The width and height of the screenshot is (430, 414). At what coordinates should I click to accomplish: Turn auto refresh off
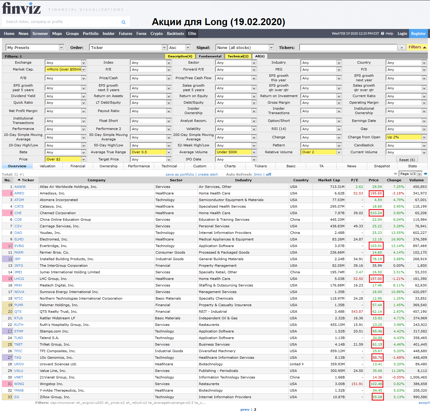[x=269, y=174]
